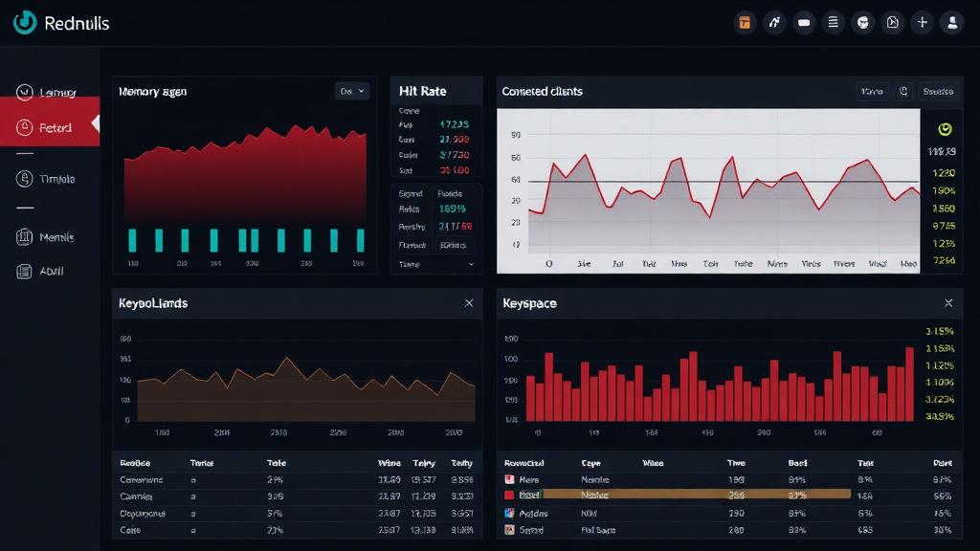Open the list menu icon in top bar

click(x=834, y=22)
